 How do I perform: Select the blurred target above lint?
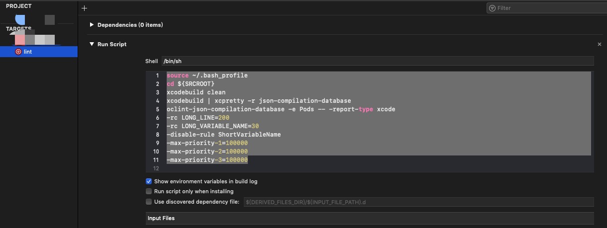click(35, 40)
